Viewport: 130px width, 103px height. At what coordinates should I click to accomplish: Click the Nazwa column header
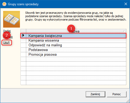click(76, 31)
